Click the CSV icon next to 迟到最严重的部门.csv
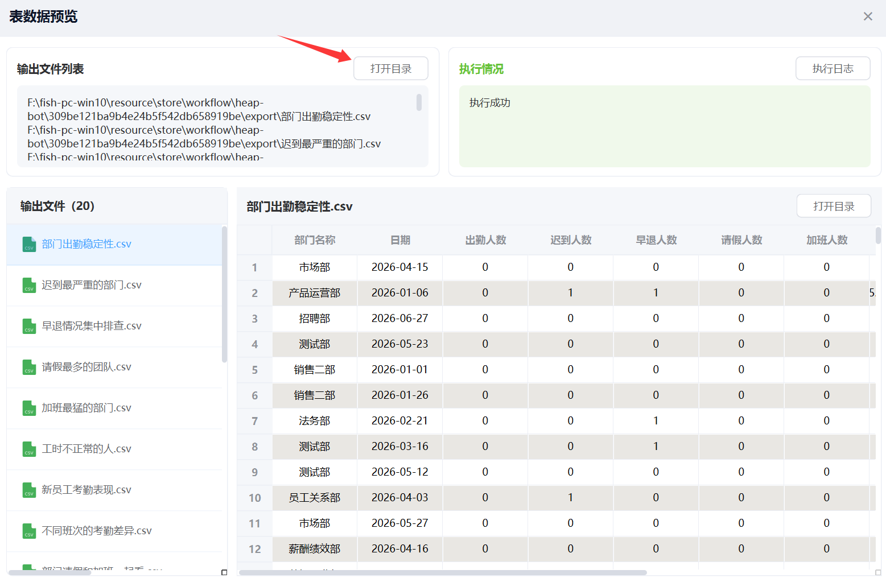 point(29,286)
